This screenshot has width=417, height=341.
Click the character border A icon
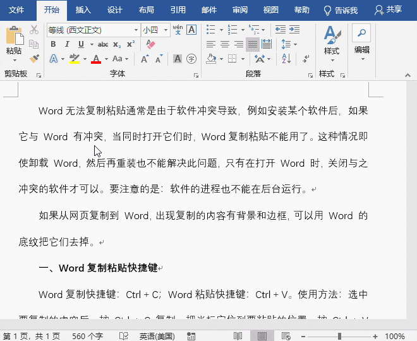pyautogui.click(x=191, y=30)
